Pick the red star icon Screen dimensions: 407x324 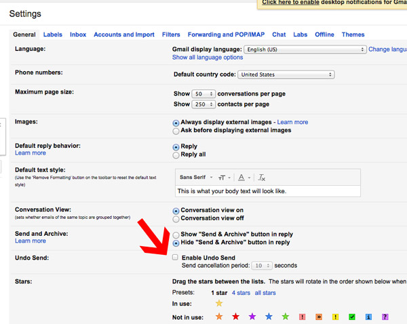235,317
